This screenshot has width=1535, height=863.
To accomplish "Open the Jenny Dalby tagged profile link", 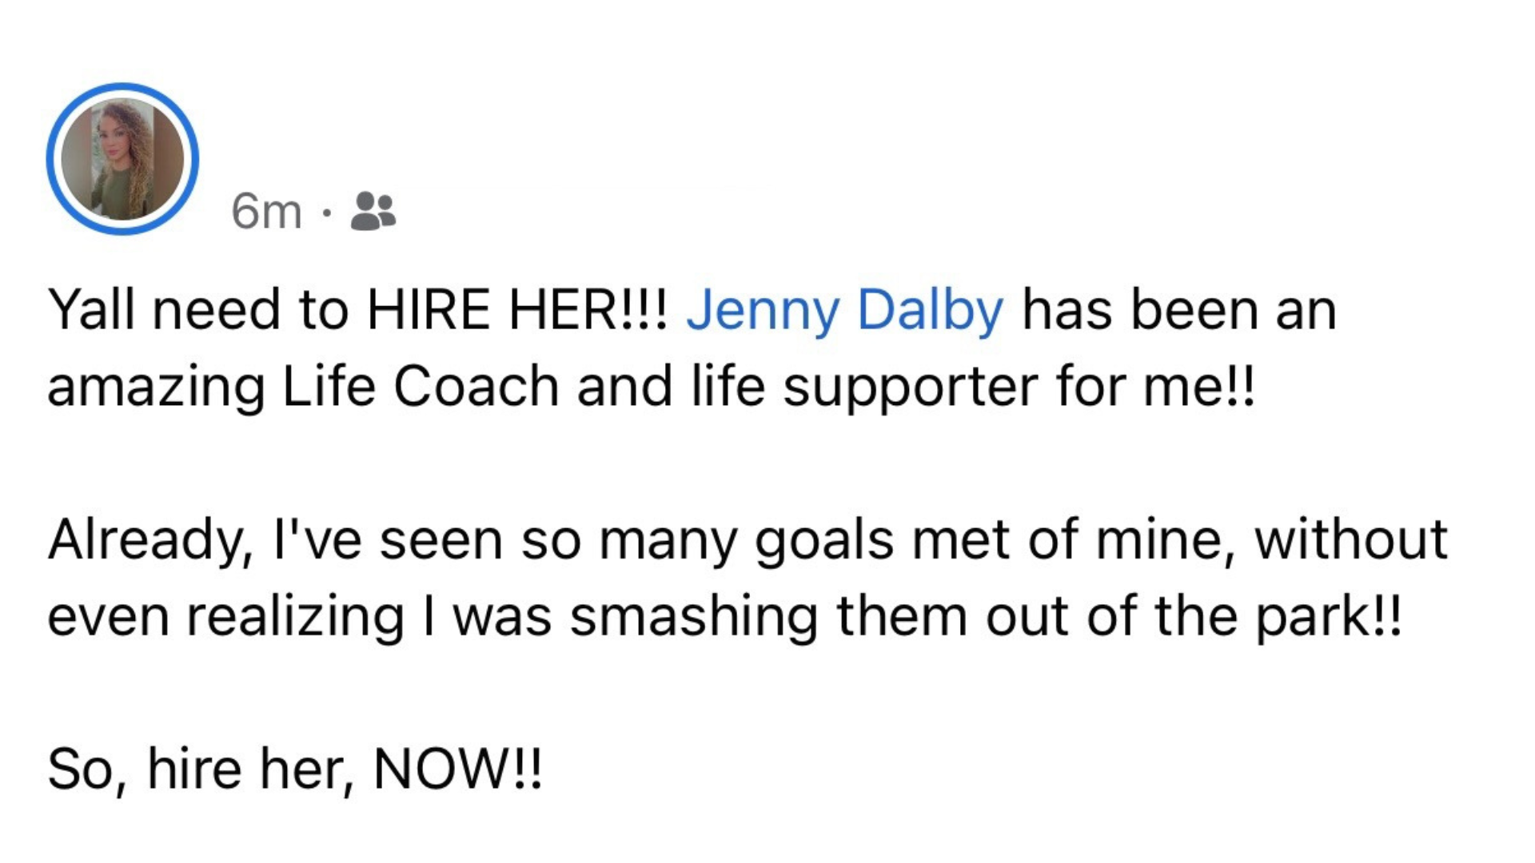I will 844,310.
